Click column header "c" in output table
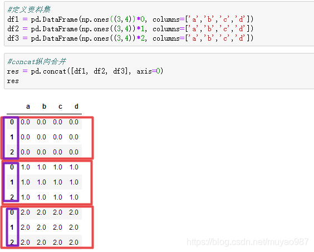Viewport: 314px width, 252px height. click(60, 106)
